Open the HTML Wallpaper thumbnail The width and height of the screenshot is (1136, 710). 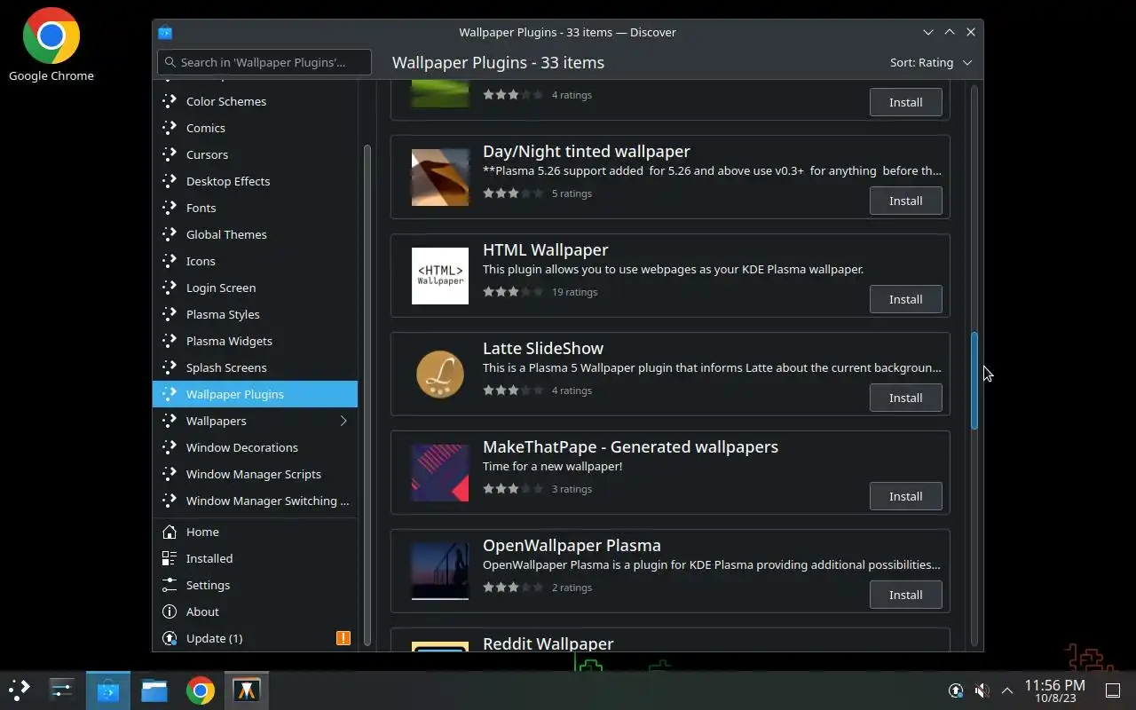coord(440,276)
